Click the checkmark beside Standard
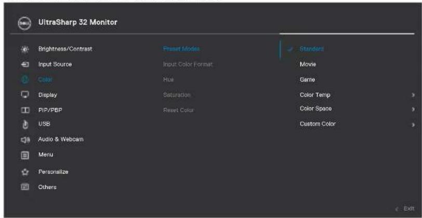Viewport: 422px width, 218px height. tap(290, 49)
